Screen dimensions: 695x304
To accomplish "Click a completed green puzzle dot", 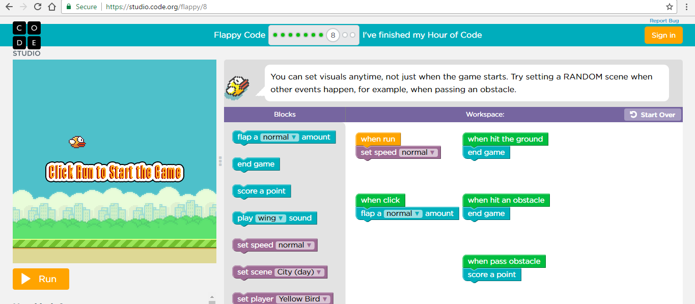I will (x=275, y=35).
